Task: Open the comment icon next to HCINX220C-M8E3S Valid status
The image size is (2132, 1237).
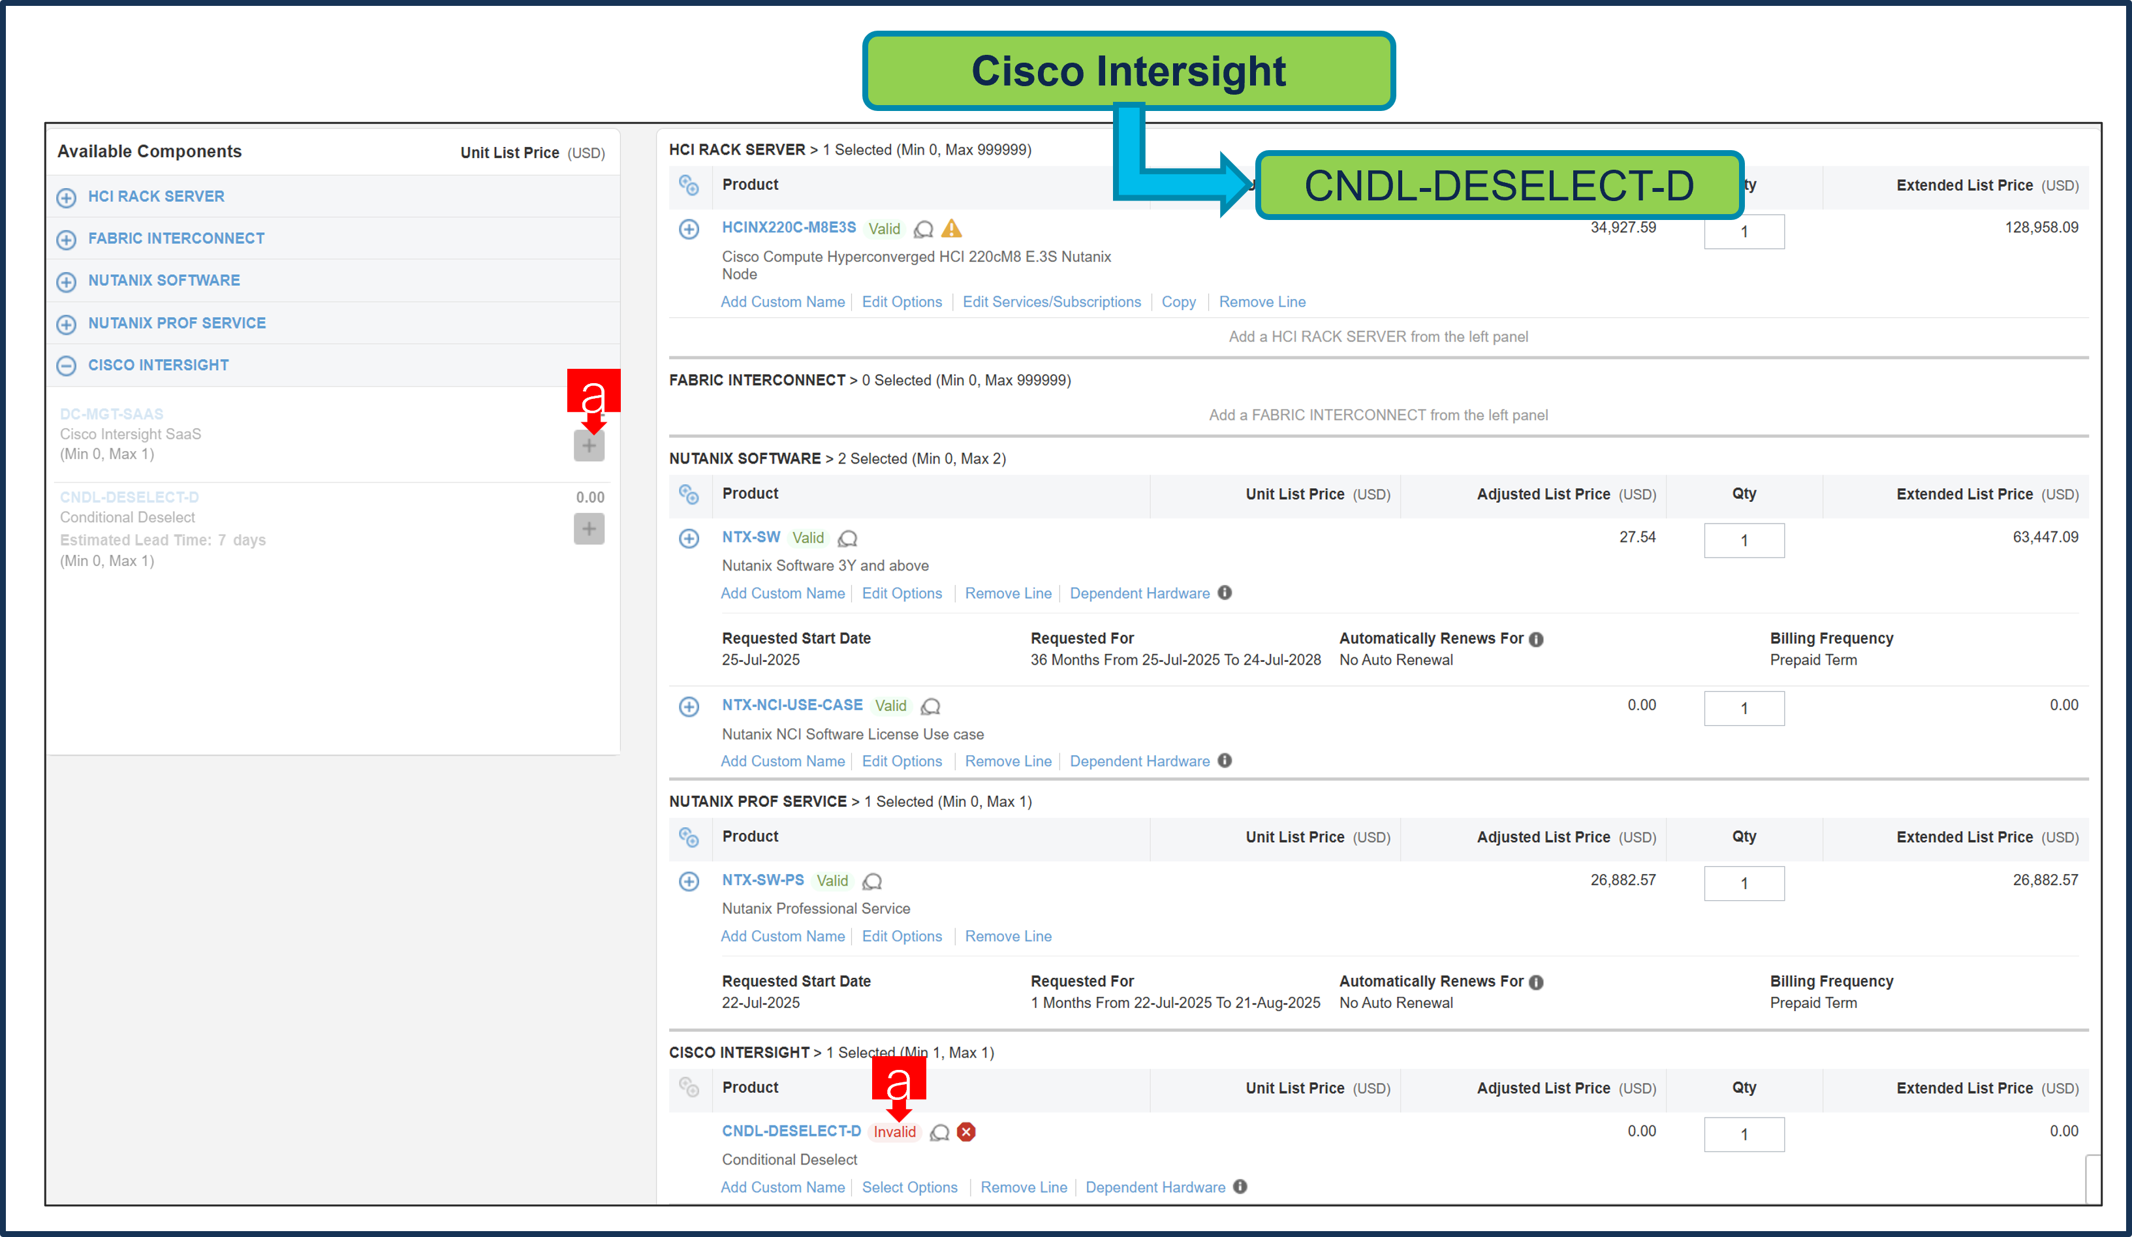Action: 923,229
